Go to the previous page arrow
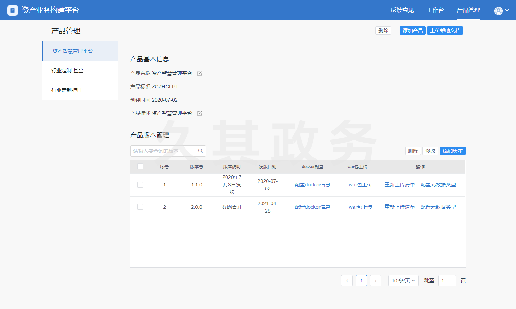 tap(347, 281)
